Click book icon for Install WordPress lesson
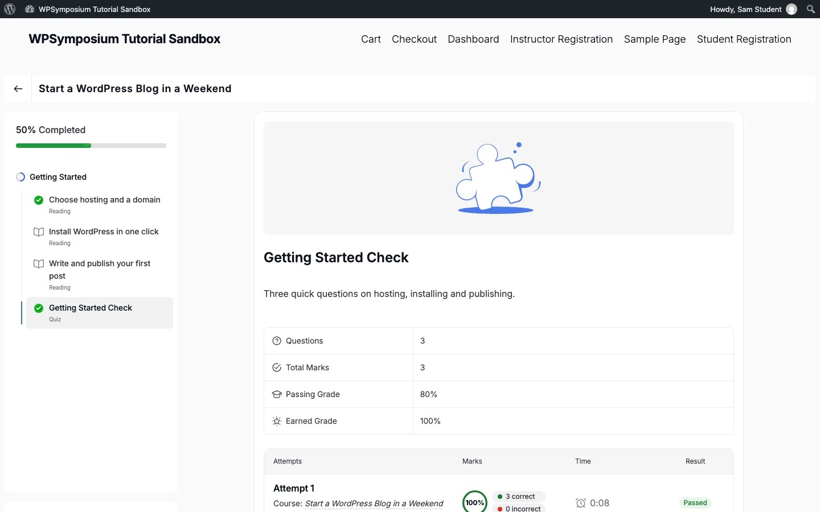Viewport: 820px width, 512px height. [x=39, y=232]
